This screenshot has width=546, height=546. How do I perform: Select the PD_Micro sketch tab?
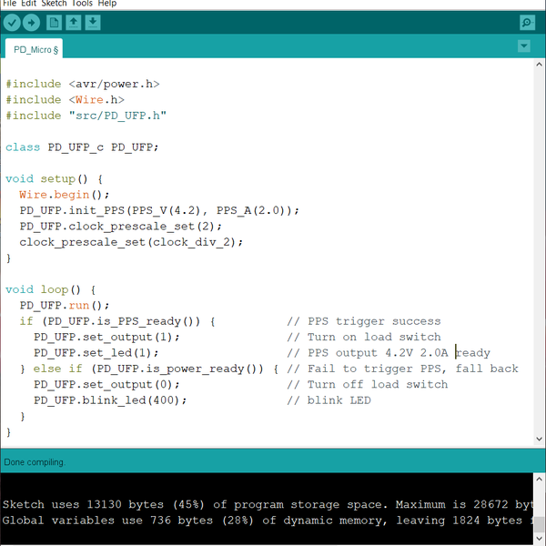click(x=35, y=49)
